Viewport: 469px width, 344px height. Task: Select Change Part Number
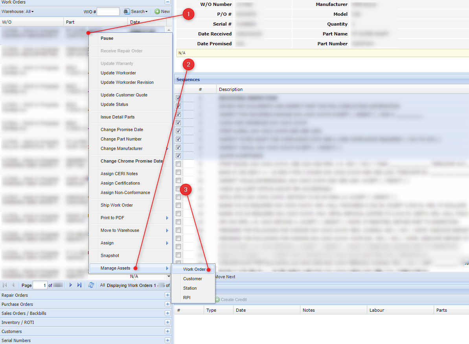131,139
